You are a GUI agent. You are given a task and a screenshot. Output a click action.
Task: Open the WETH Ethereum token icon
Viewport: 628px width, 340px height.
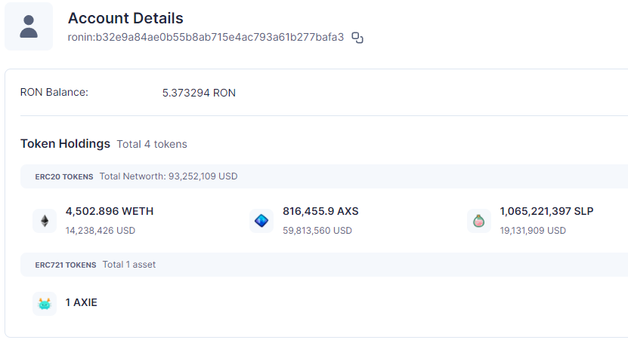coord(45,221)
